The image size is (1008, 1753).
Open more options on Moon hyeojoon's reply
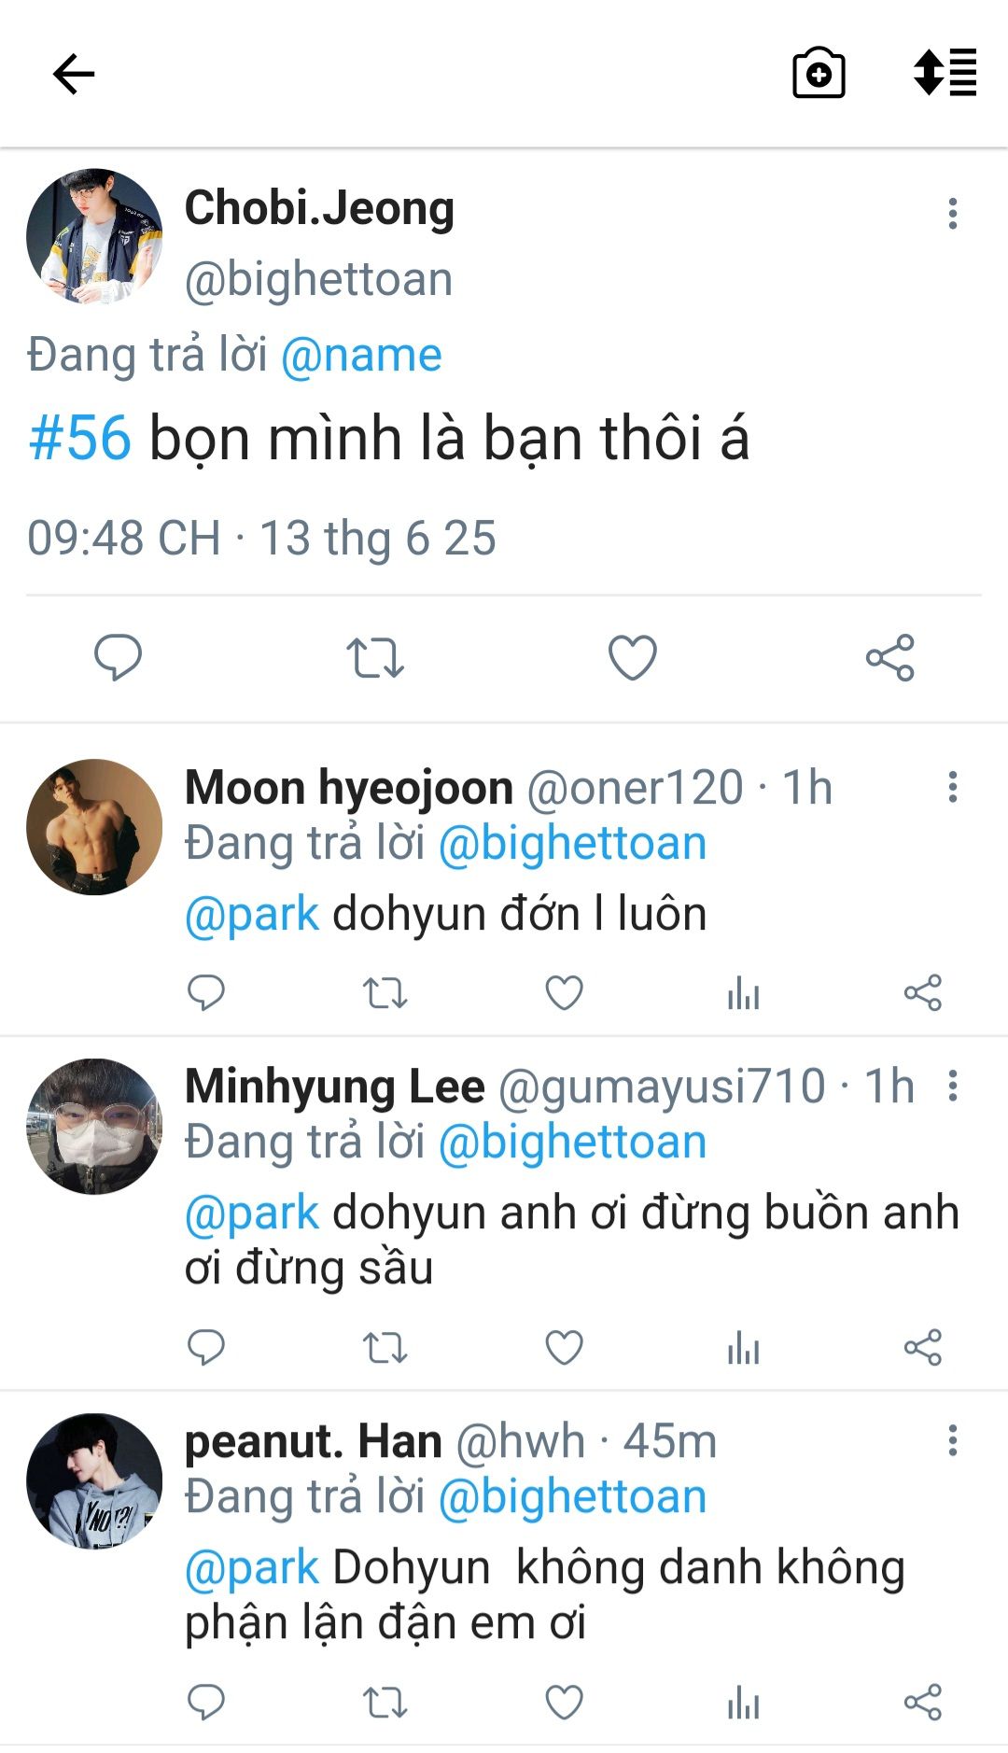pyautogui.click(x=952, y=787)
